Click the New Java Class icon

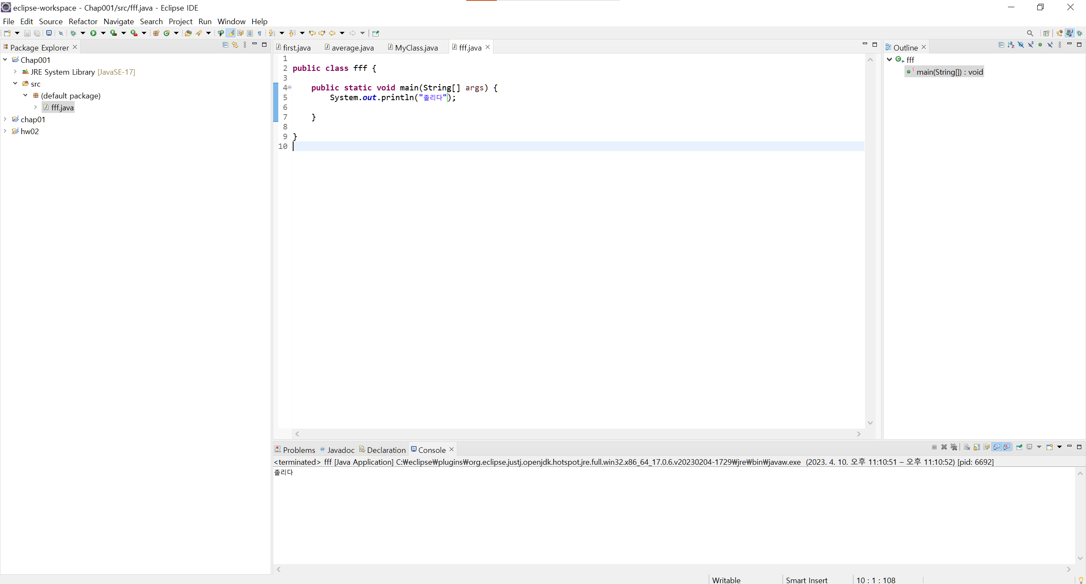coord(167,33)
